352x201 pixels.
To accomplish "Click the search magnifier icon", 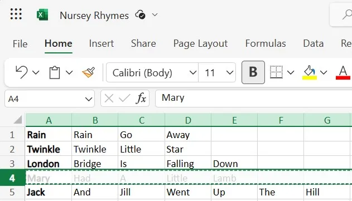I will pyautogui.click(x=347, y=15).
